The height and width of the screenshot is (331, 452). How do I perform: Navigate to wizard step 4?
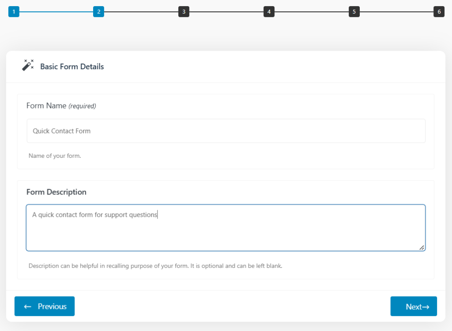pyautogui.click(x=269, y=11)
